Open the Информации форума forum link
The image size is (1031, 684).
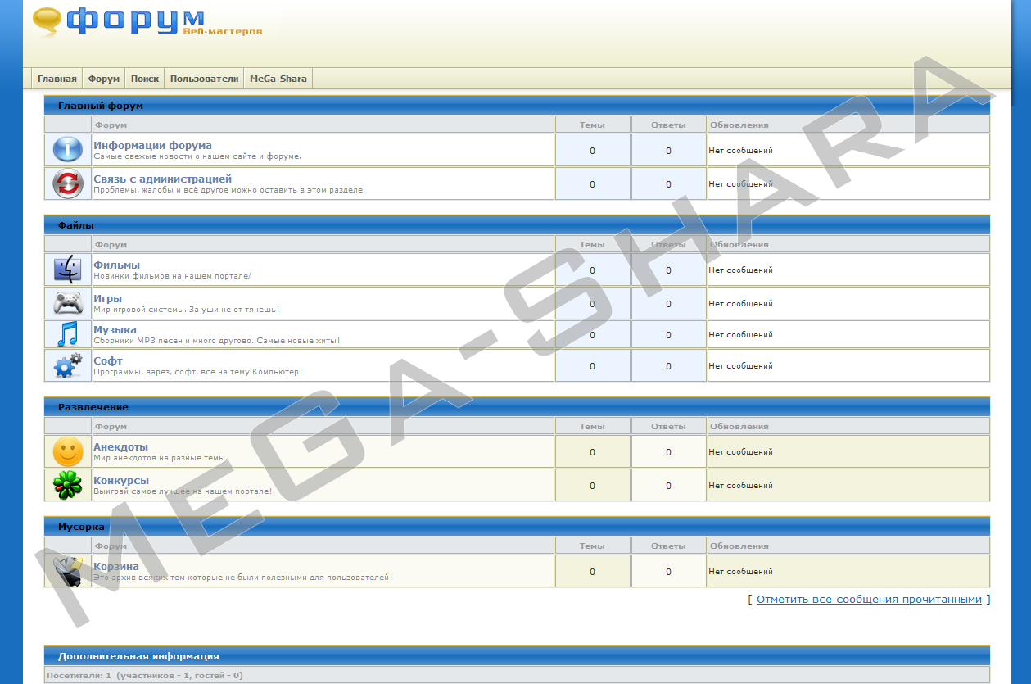coord(152,145)
